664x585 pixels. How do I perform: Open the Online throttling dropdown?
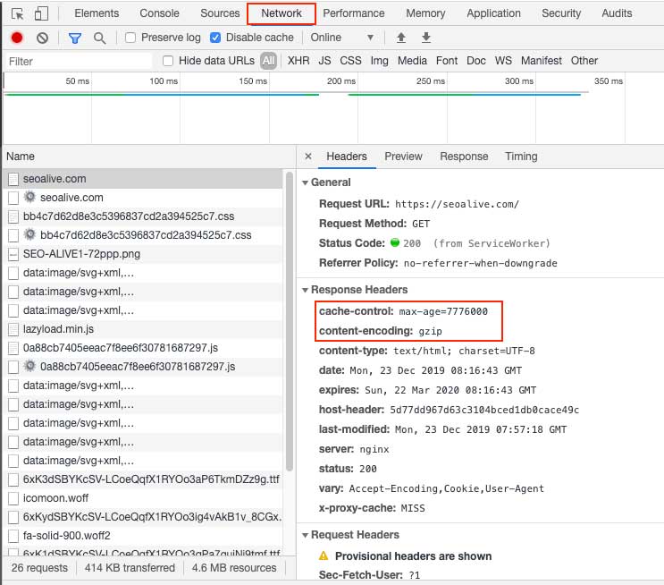[x=341, y=38]
